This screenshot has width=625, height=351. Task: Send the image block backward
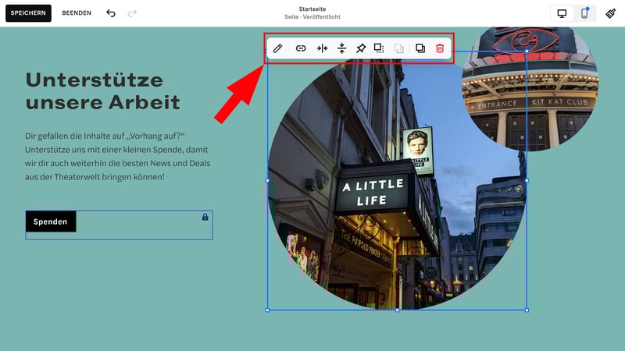(x=398, y=48)
